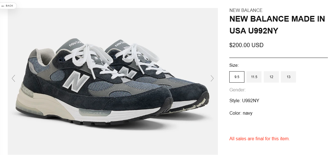Screen dimensions: 333x155
Task: Click the Size: label
Action: (234, 65)
